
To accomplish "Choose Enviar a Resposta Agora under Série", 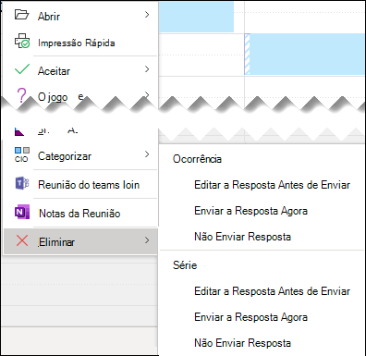I will coord(250,317).
